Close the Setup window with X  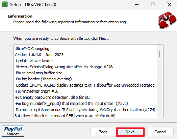[170, 5]
